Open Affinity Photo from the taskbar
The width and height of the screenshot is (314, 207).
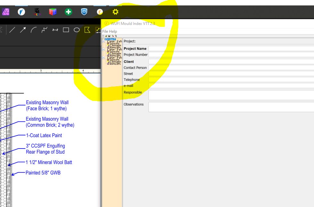click(x=6, y=12)
